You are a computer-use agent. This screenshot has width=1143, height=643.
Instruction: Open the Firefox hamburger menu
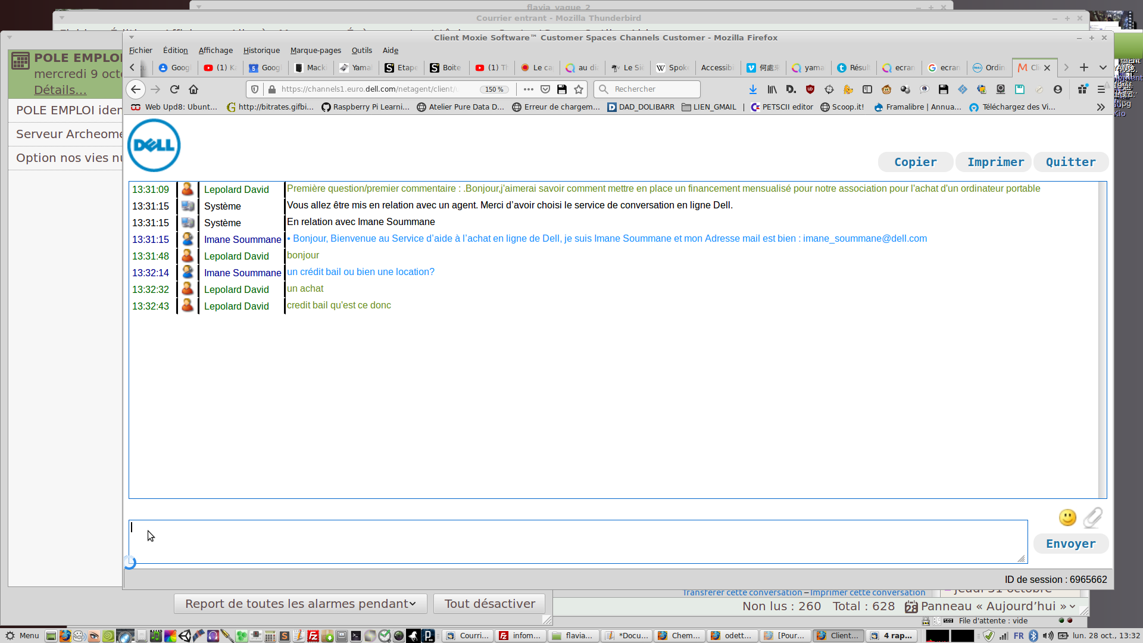pos(1101,89)
